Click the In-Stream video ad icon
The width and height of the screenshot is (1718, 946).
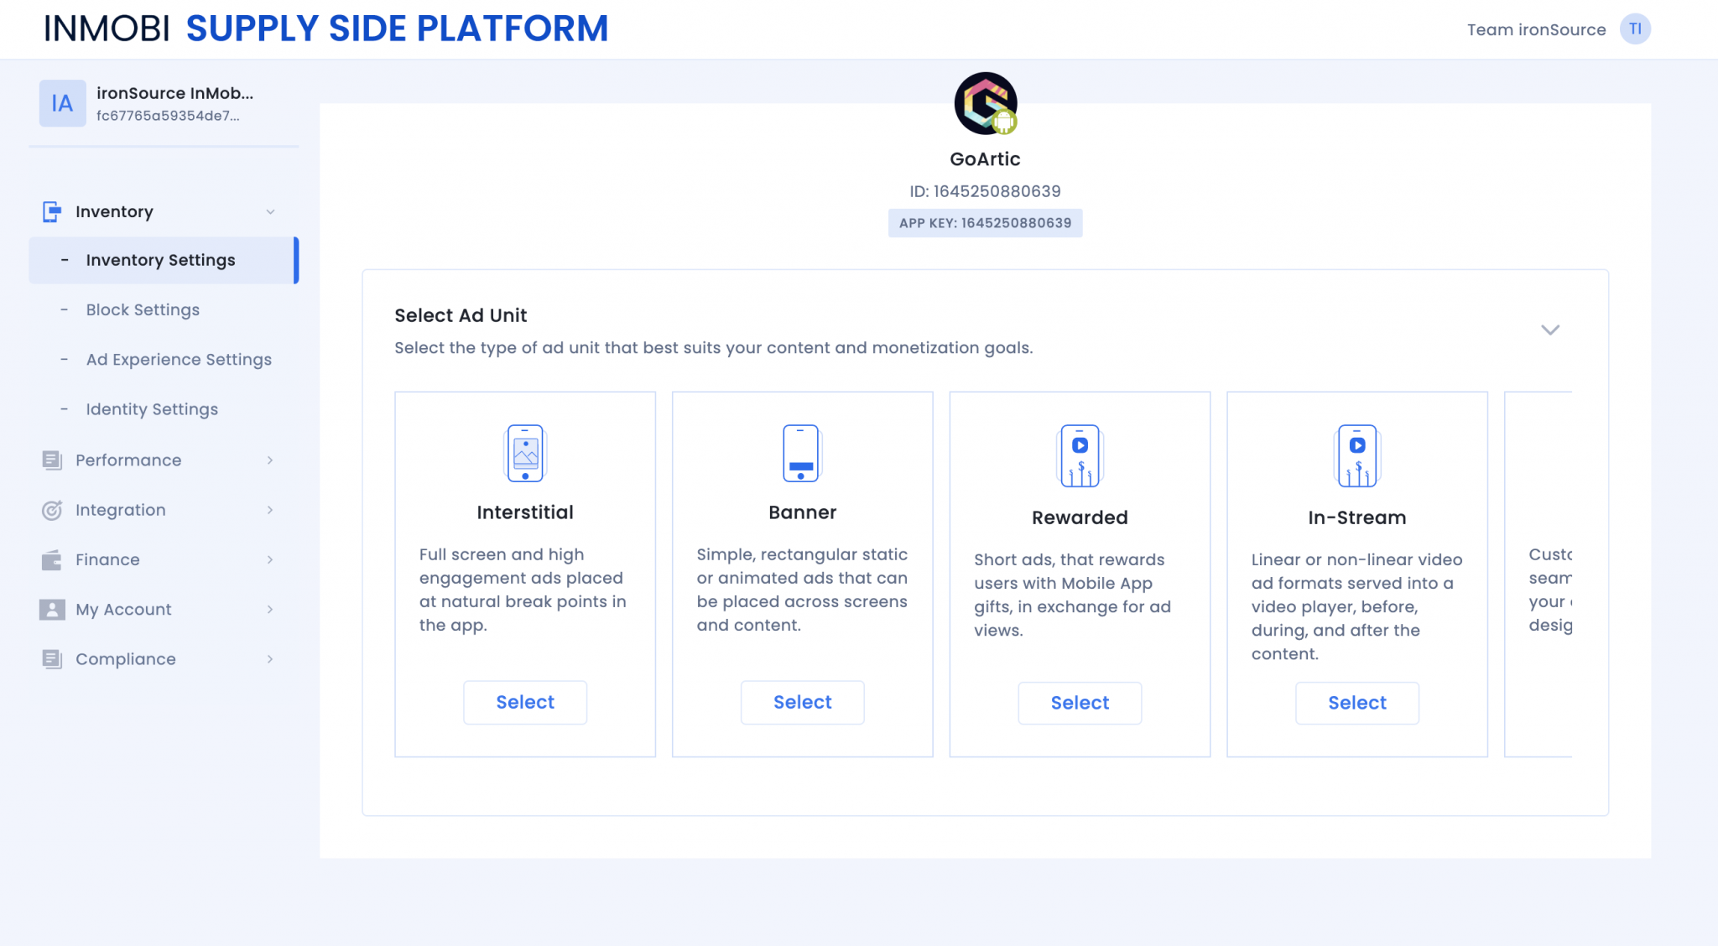coord(1356,455)
